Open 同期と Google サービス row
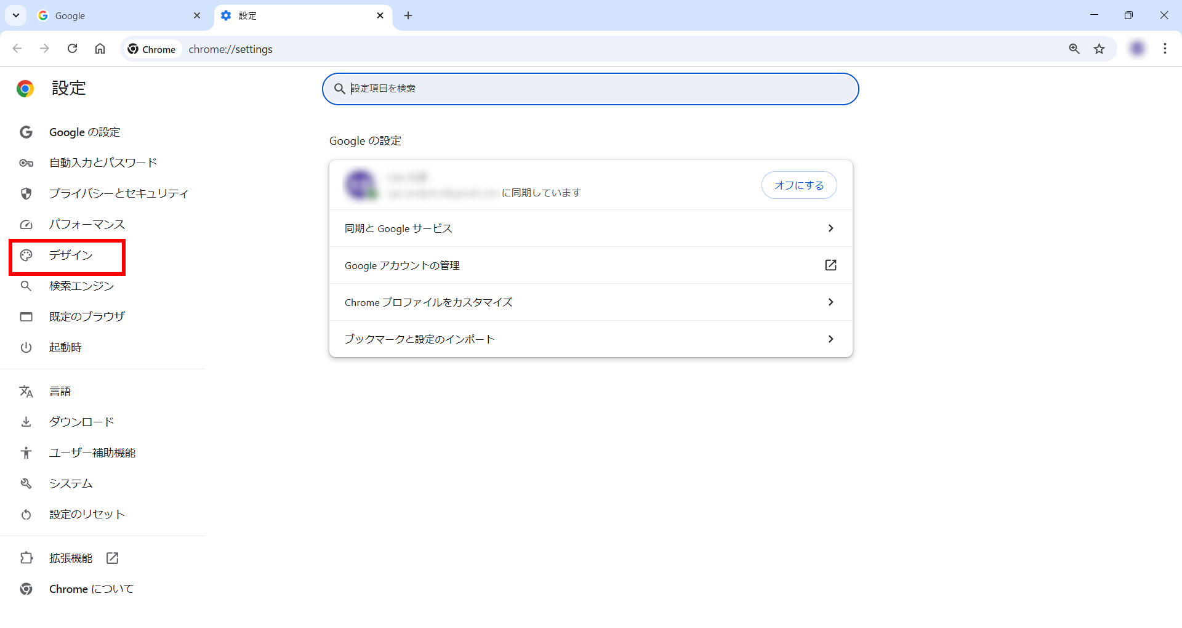Image resolution: width=1182 pixels, height=628 pixels. point(590,228)
